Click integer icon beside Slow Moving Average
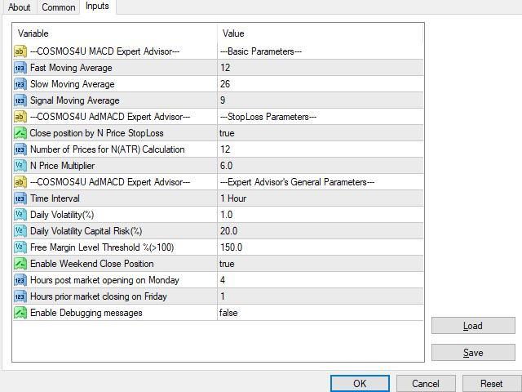 point(20,84)
